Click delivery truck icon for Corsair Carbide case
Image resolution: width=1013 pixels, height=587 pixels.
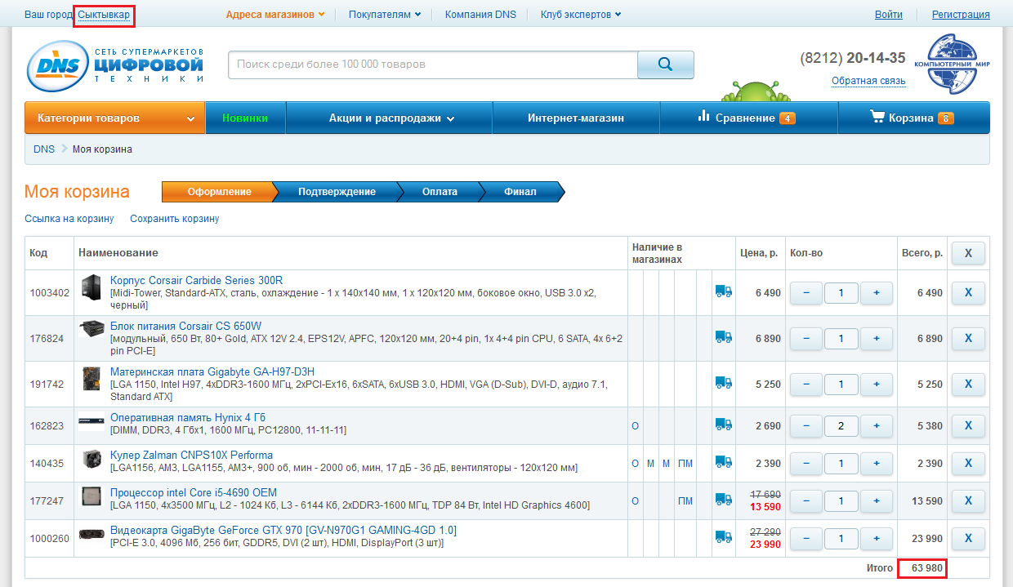tap(723, 291)
